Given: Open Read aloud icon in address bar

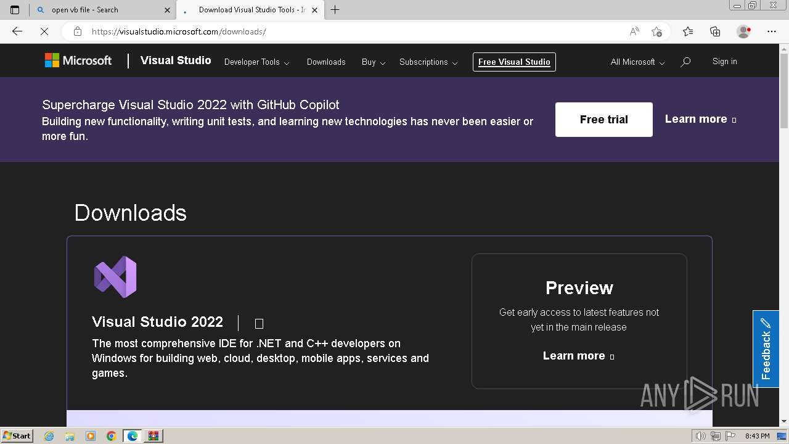Looking at the screenshot, I should (x=634, y=31).
